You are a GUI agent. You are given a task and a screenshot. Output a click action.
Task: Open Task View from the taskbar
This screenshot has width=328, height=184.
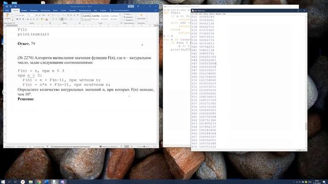[15, 182]
